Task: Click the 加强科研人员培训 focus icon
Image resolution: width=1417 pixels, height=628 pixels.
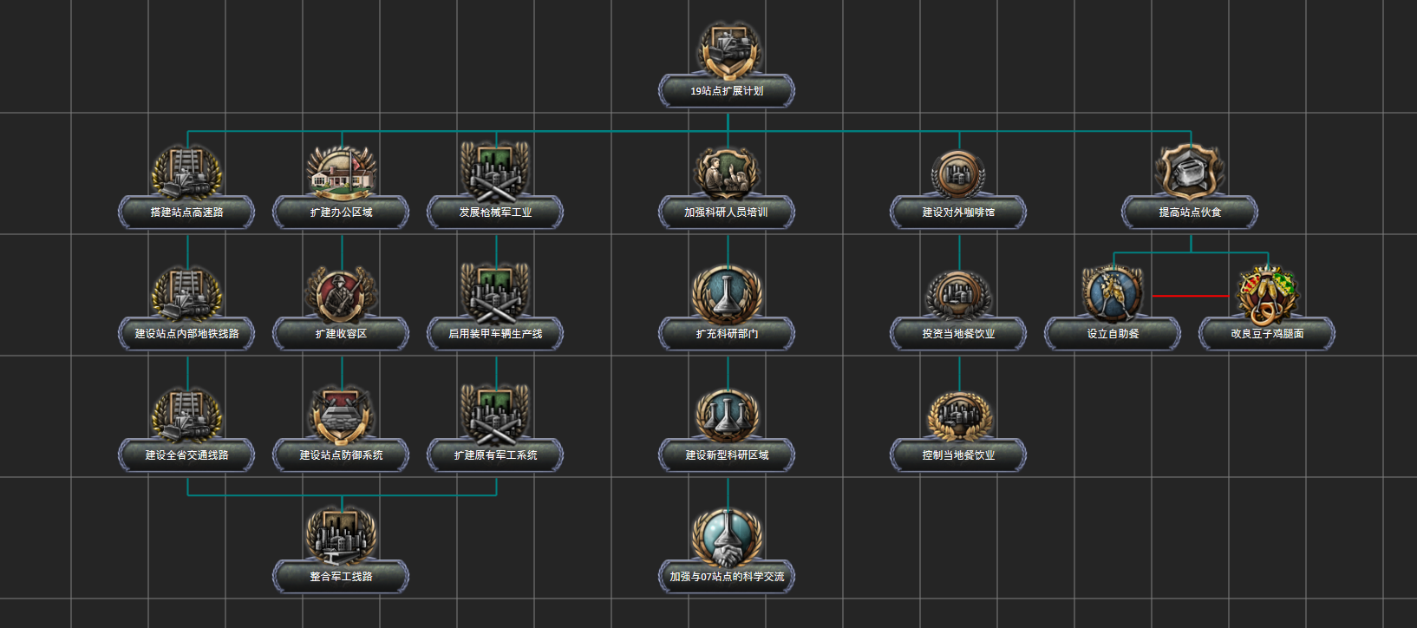Action: click(x=728, y=172)
